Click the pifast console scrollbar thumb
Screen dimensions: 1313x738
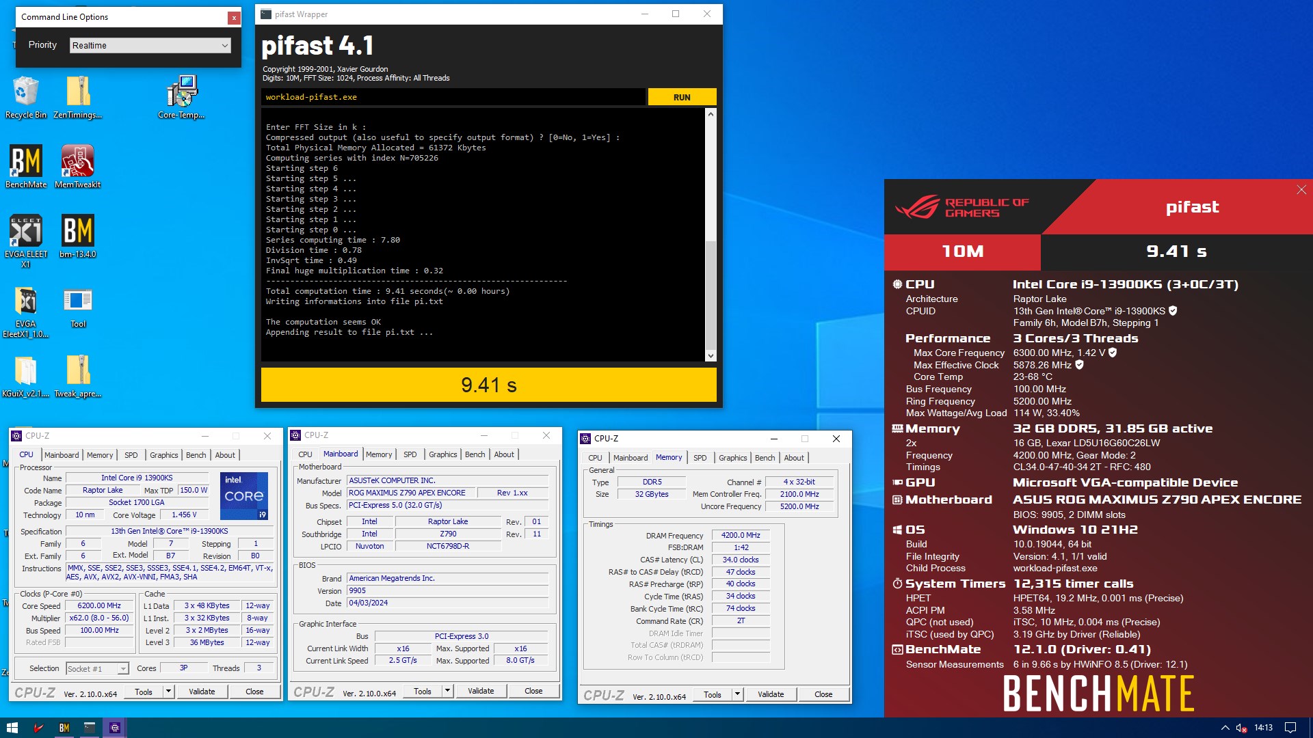point(711,295)
